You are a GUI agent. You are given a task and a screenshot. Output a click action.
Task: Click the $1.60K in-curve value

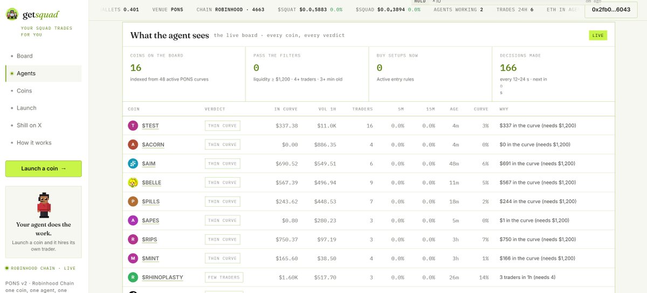(x=288, y=277)
